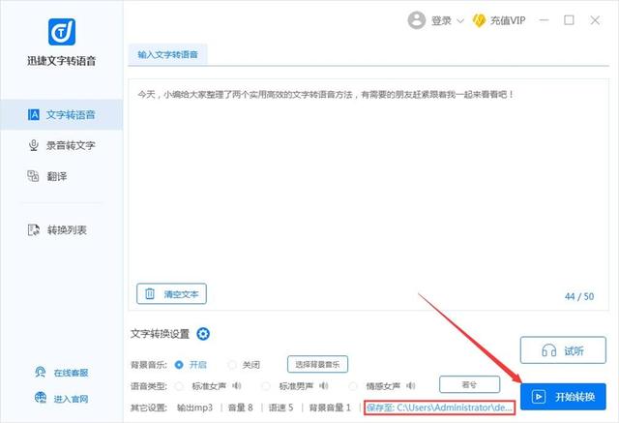This screenshot has width=619, height=423.
Task: Click the 语速 5 speed setting
Action: pyautogui.click(x=281, y=408)
